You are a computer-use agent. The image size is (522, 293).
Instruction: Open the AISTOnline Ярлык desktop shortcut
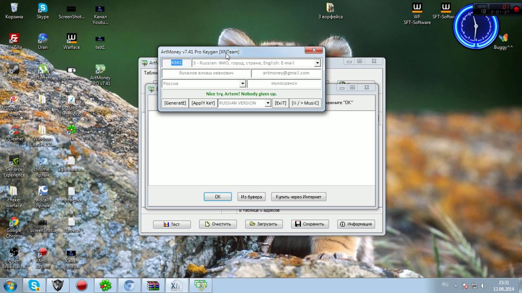click(x=14, y=105)
